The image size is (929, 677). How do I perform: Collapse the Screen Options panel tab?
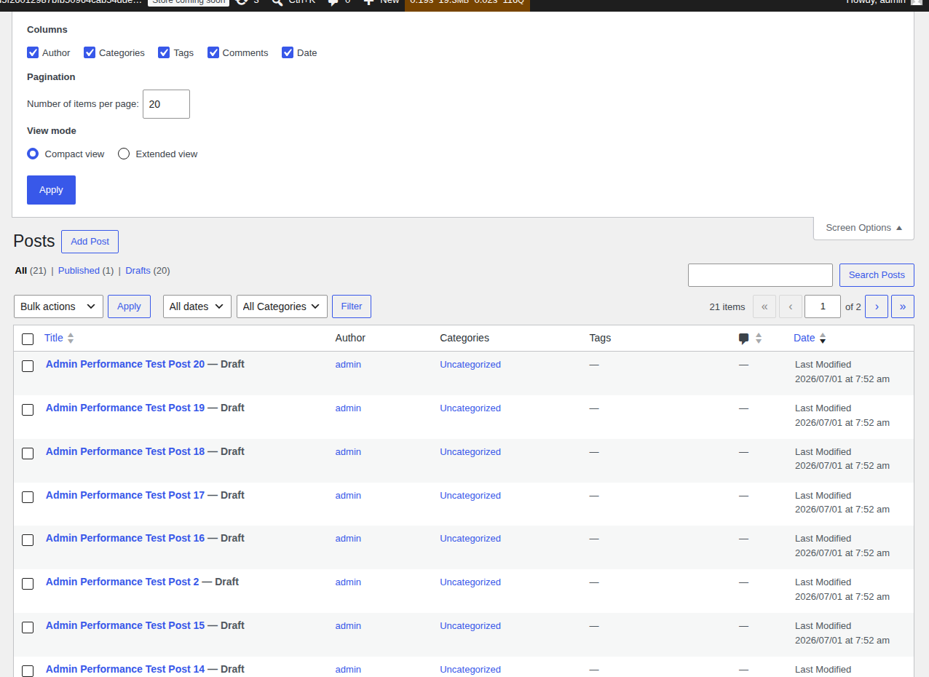point(863,228)
